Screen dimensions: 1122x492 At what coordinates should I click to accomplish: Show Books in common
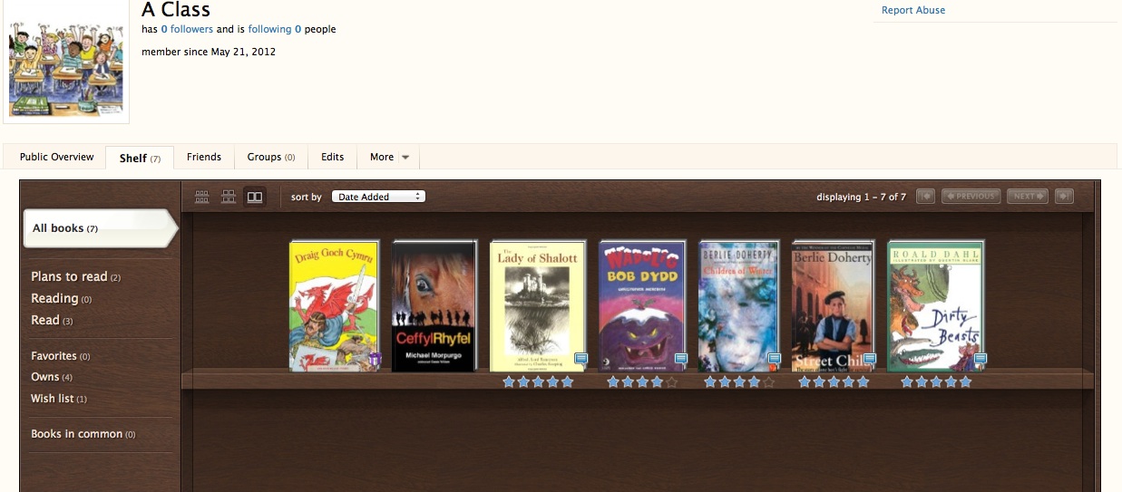coord(83,434)
